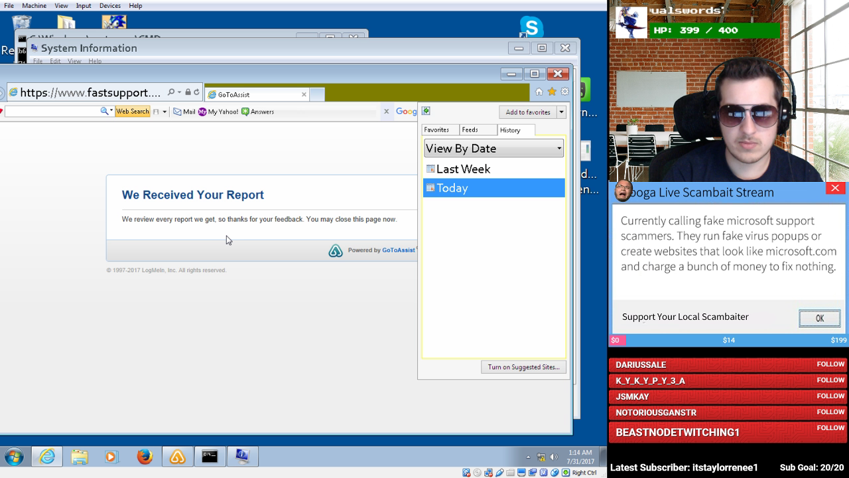Viewport: 849px width, 478px height.
Task: Follow the GoToAssist link in page footer
Action: pyautogui.click(x=398, y=250)
